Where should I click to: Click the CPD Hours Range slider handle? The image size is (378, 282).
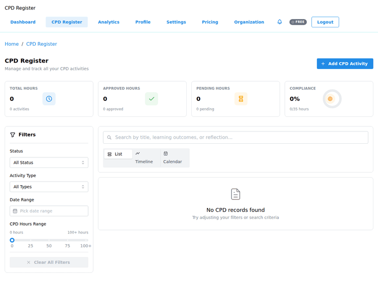click(x=12, y=240)
